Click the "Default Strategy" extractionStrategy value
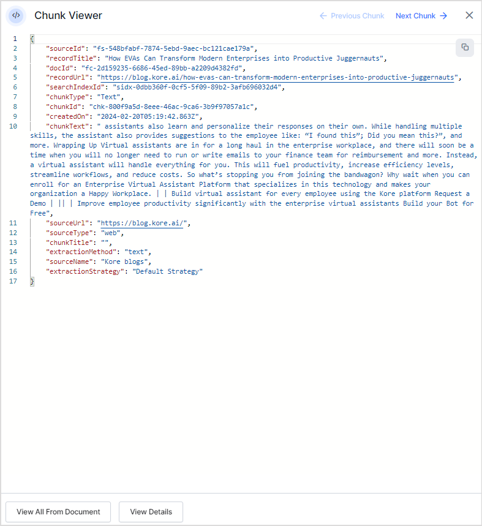The width and height of the screenshot is (482, 526). point(167,271)
